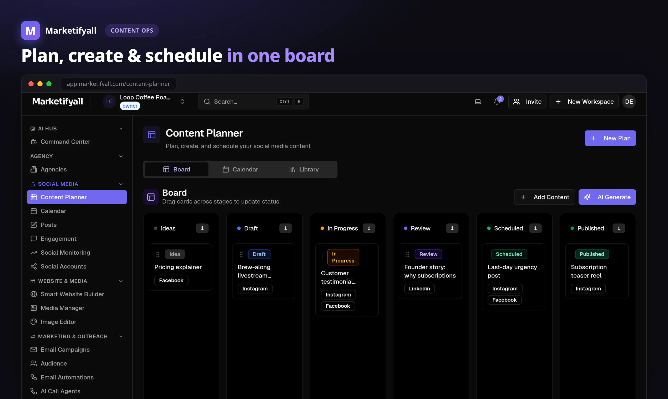Open the Last-day urgency post card
668x399 pixels.
click(x=513, y=277)
